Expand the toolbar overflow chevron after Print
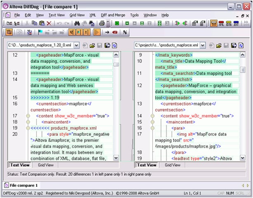The height and width of the screenshot is (198, 253). pyautogui.click(x=108, y=24)
